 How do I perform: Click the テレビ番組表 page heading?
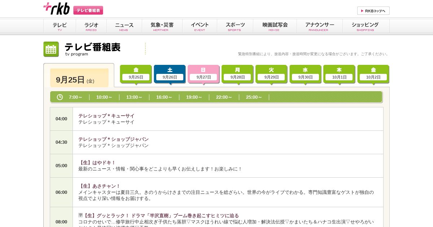pos(92,47)
